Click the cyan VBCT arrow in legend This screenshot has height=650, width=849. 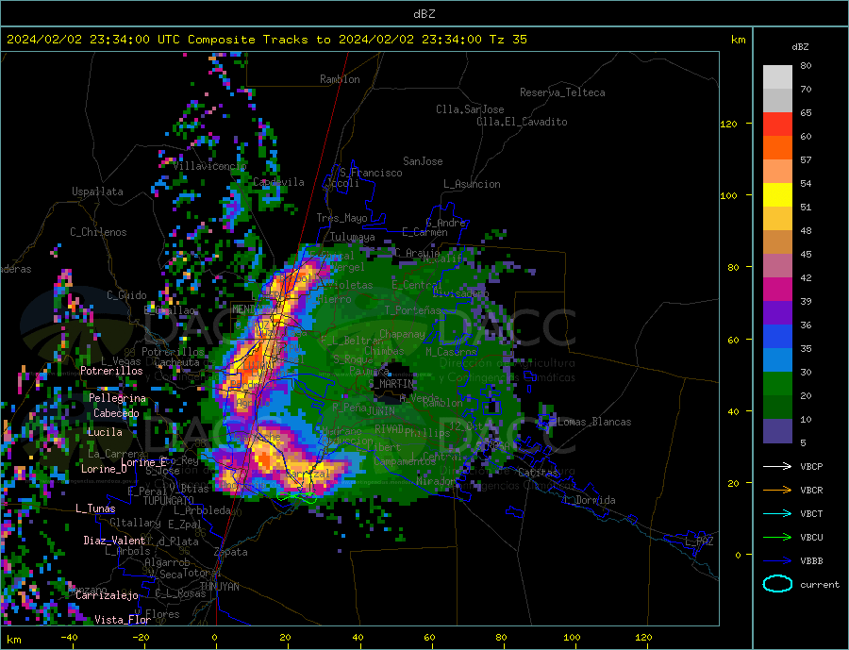[777, 513]
